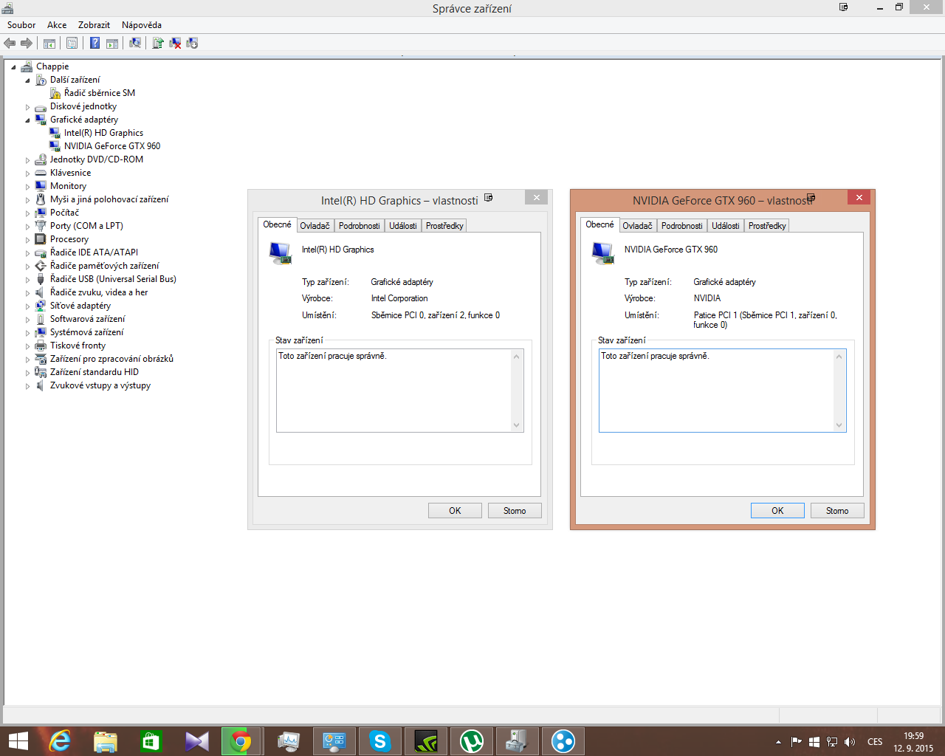Select Tiskové fronty item
The height and width of the screenshot is (756, 945).
click(78, 346)
